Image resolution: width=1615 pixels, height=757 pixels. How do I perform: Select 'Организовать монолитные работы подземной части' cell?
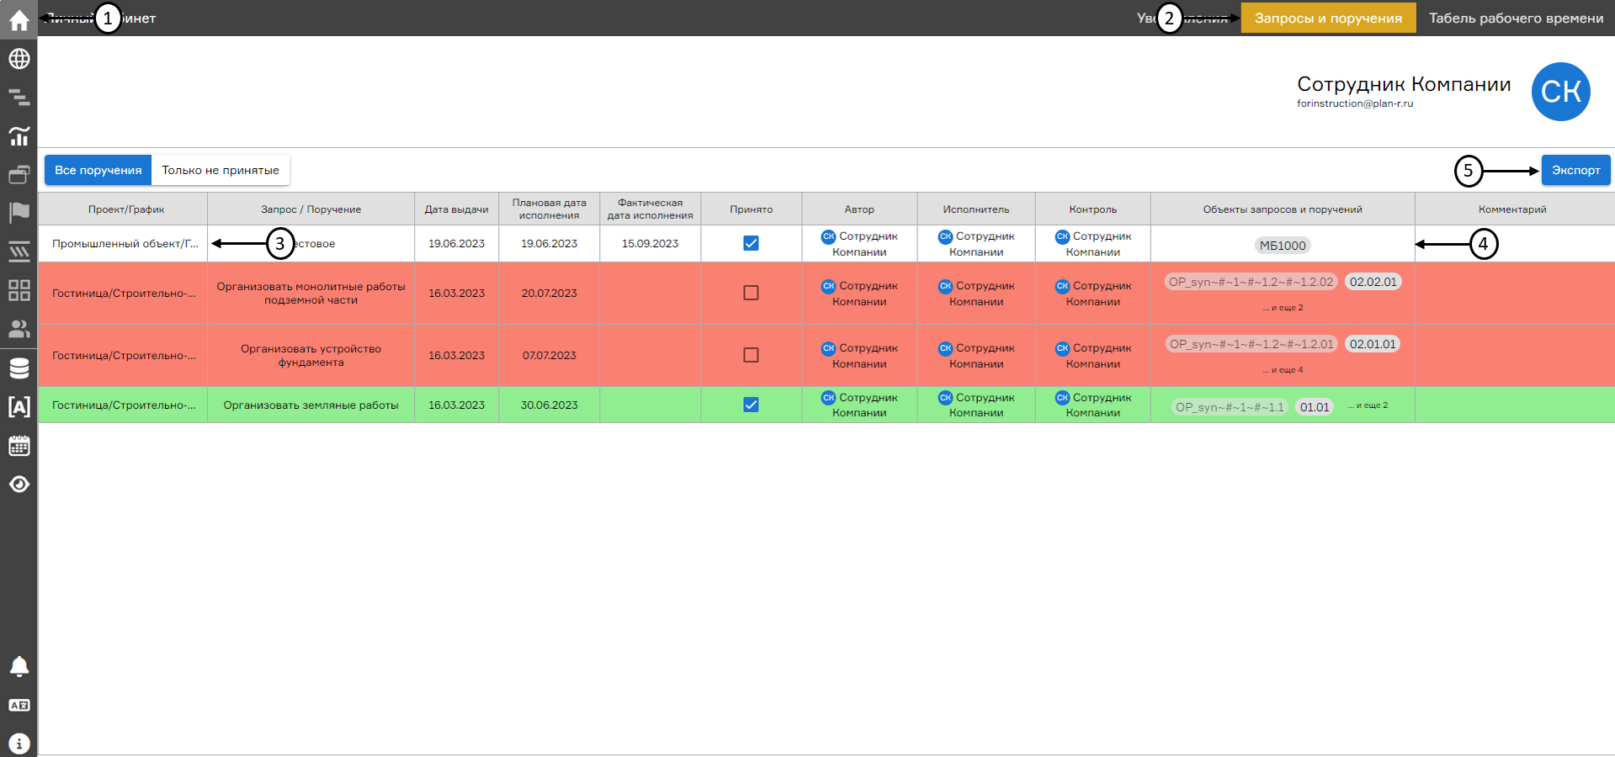(x=311, y=294)
